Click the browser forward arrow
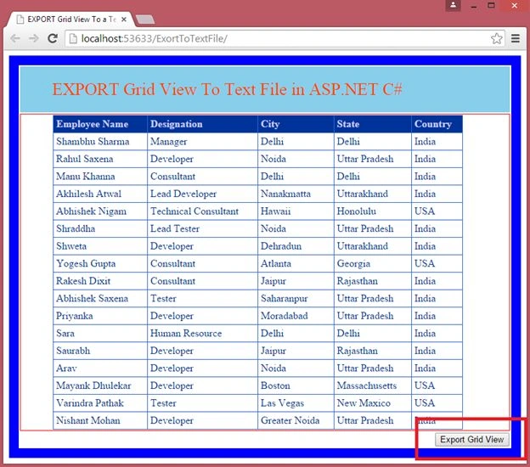530x467 pixels. (x=34, y=38)
